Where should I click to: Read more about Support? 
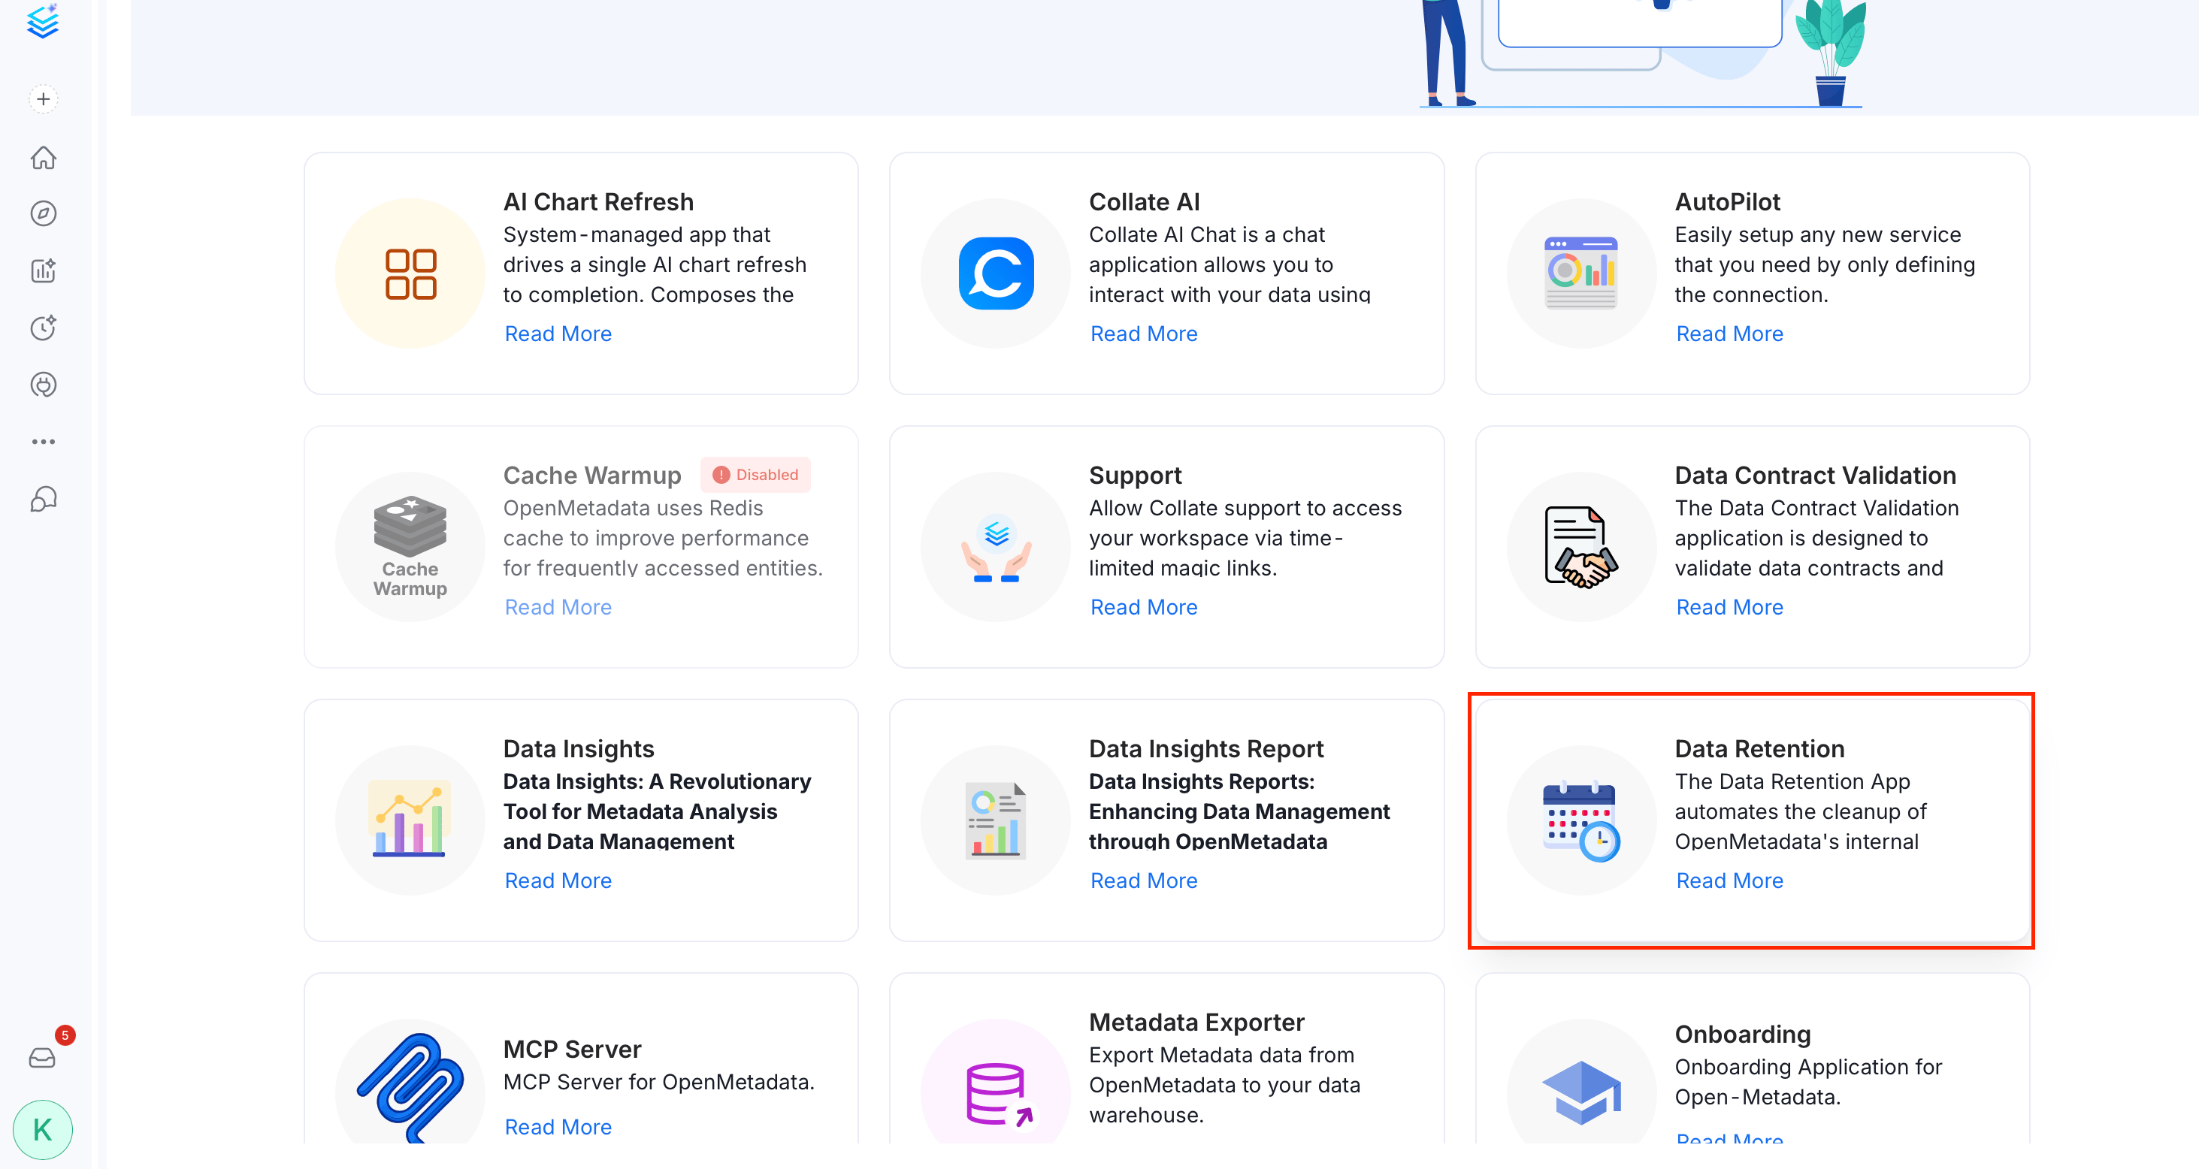coord(1144,607)
